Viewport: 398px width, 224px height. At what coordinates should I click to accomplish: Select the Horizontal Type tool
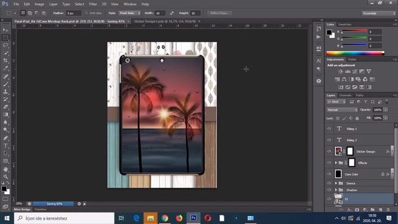click(6, 146)
